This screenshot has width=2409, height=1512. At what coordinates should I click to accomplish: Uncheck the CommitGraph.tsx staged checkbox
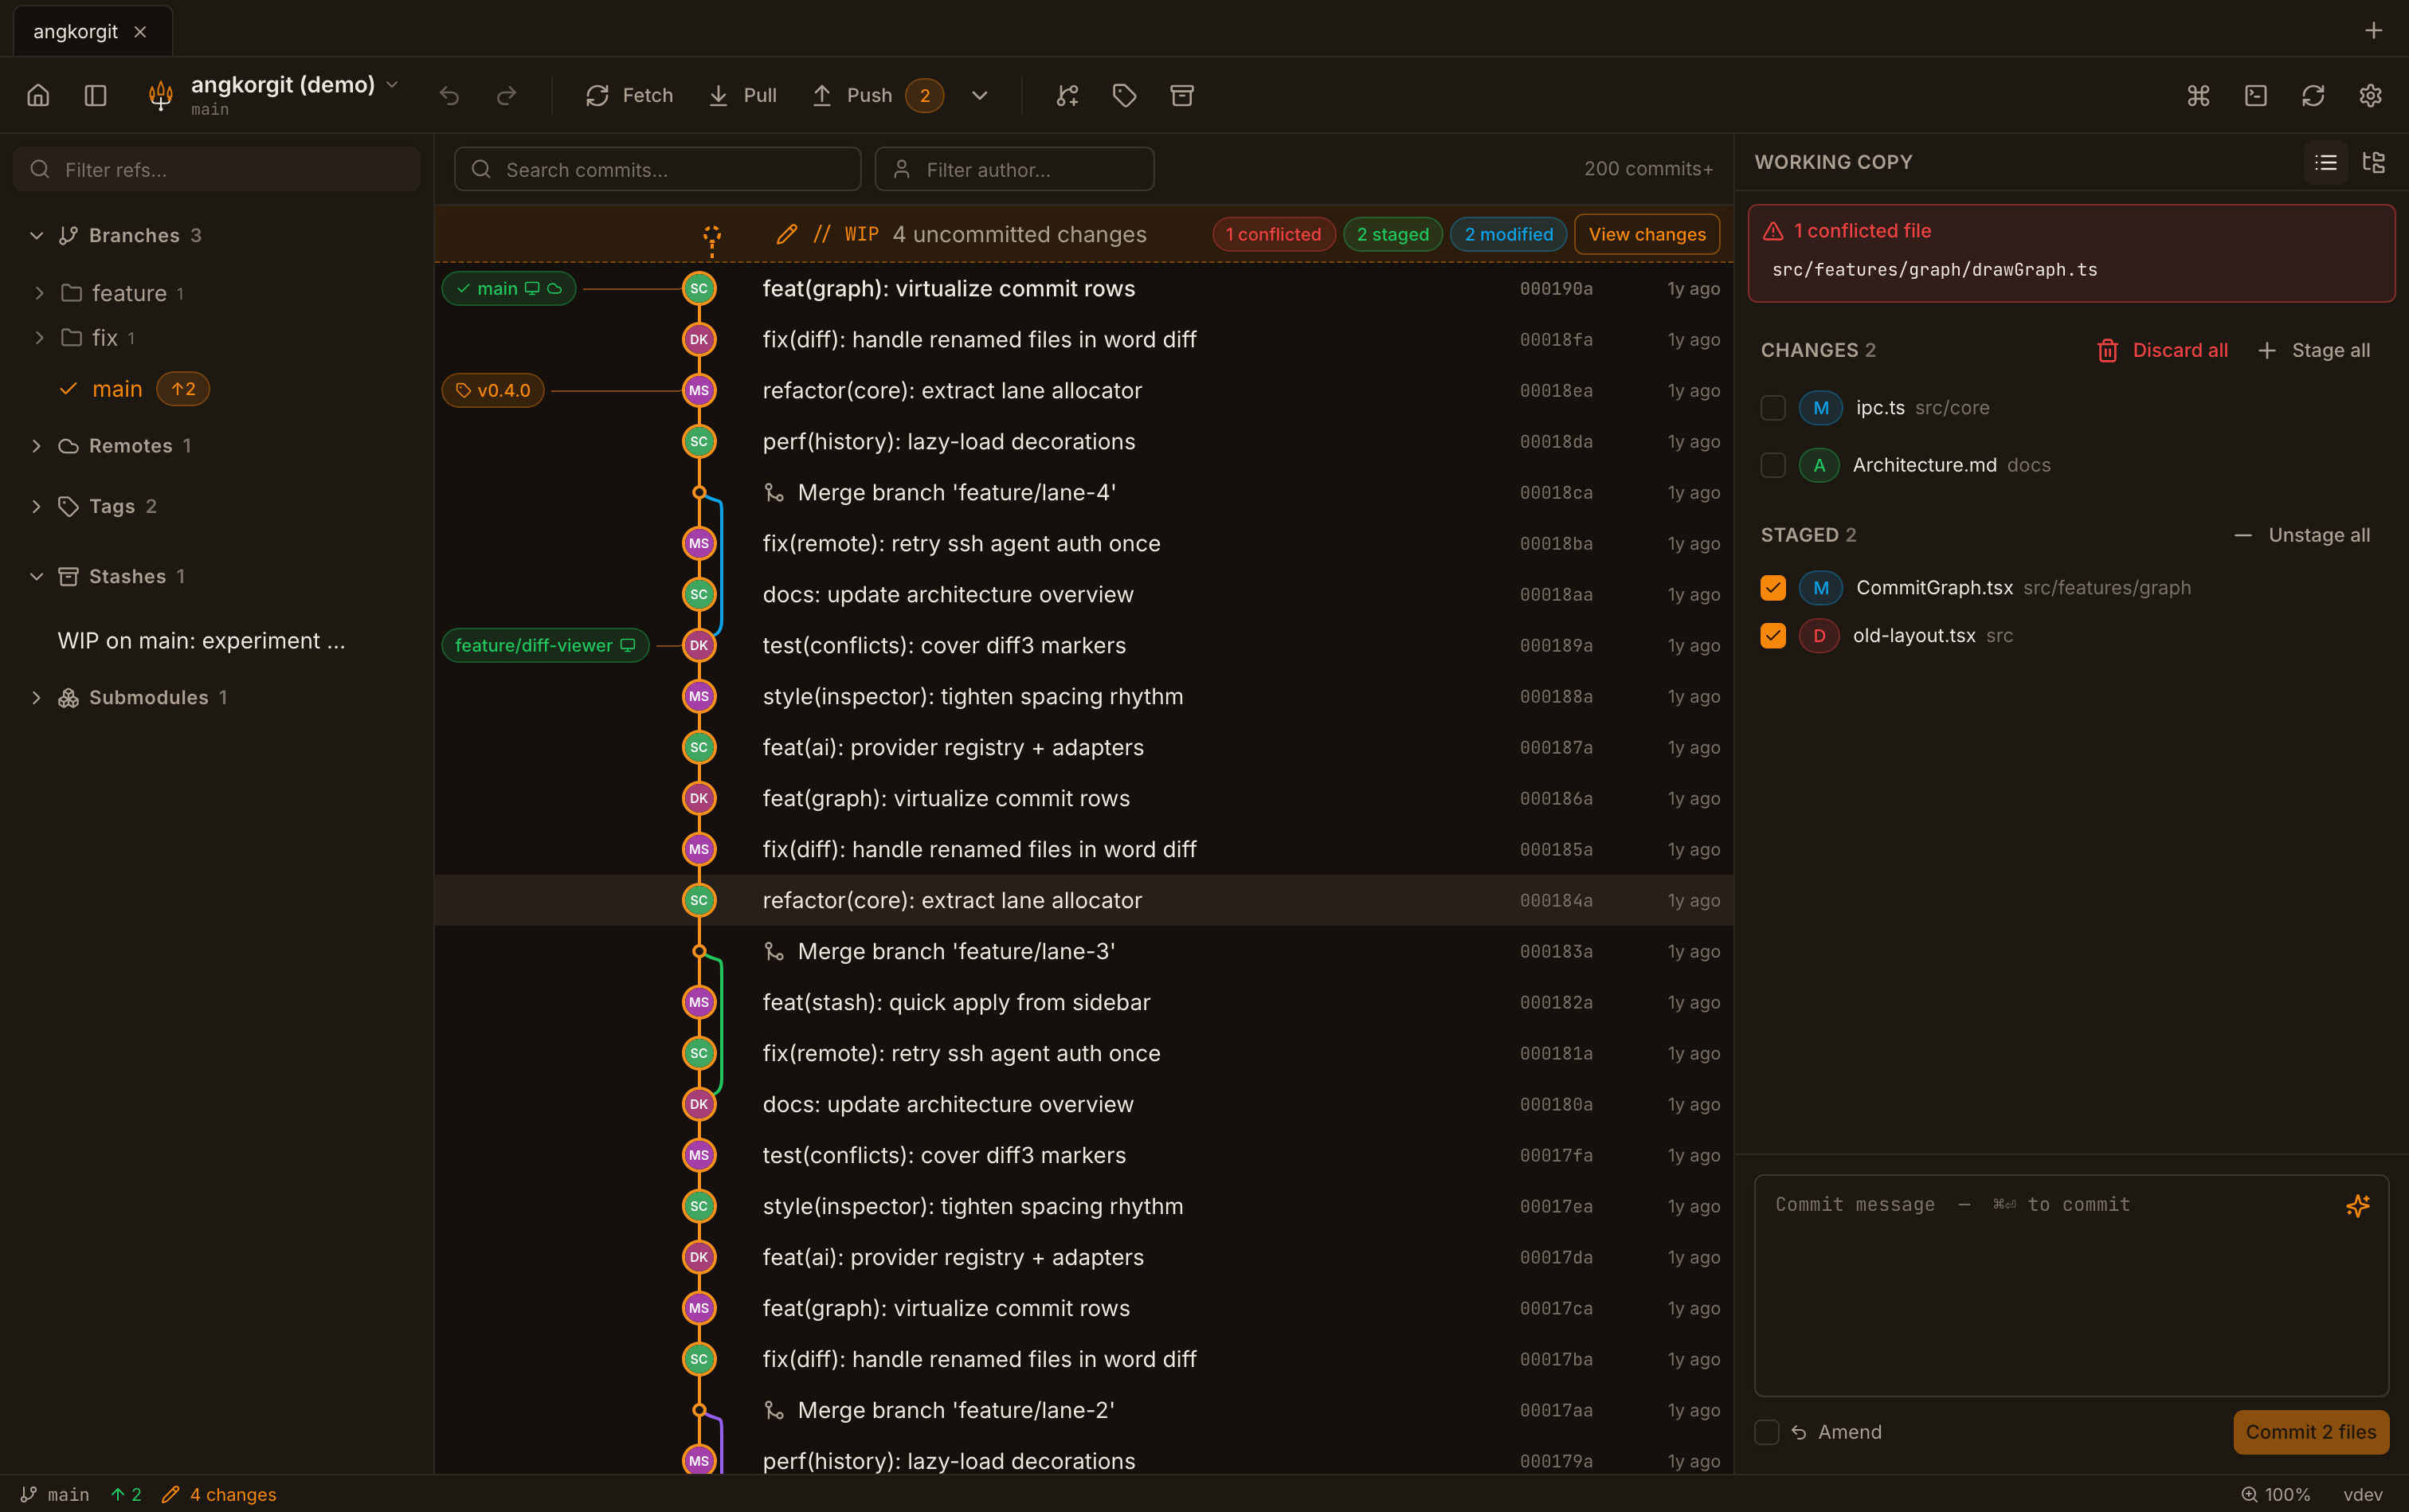pos(1773,588)
